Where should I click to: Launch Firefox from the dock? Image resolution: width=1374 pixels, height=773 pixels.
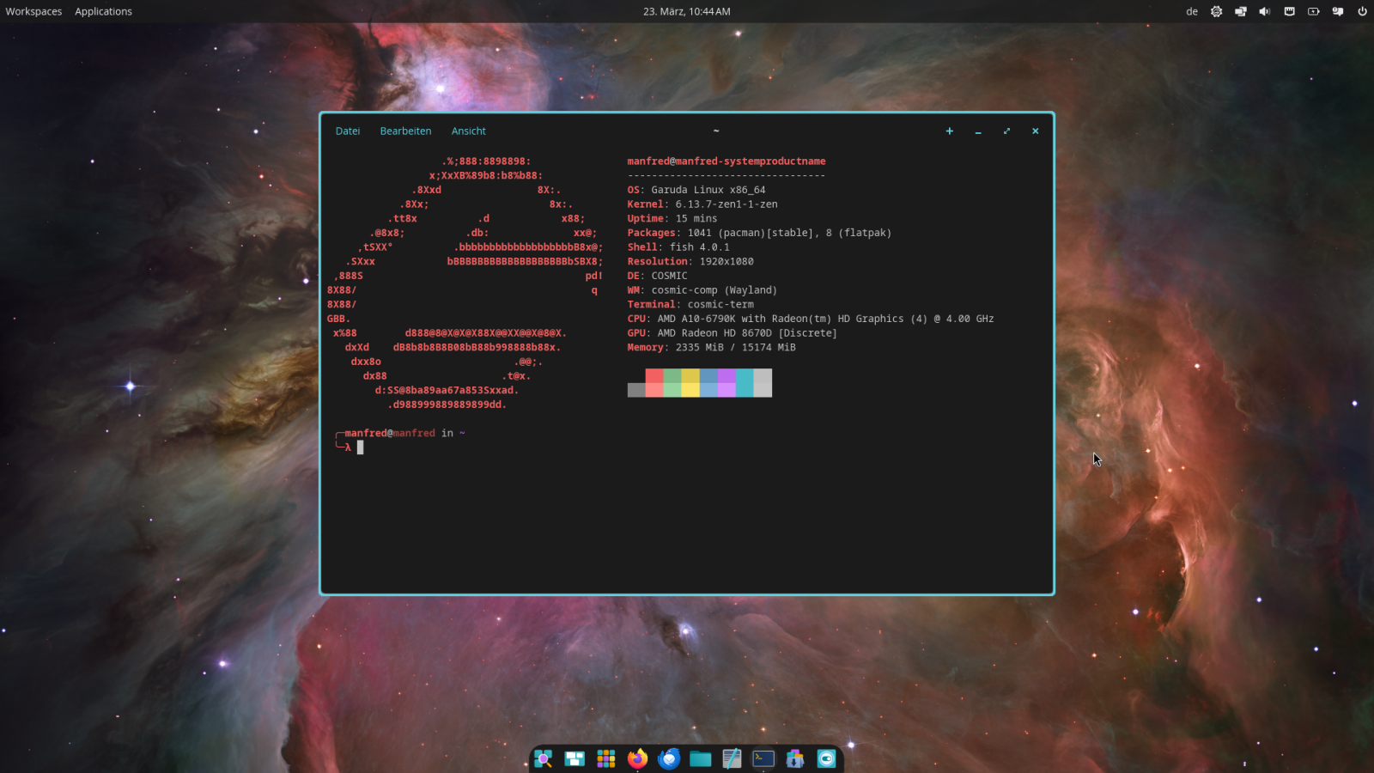(637, 758)
